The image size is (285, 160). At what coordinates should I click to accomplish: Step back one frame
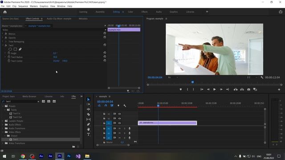pyautogui.click(x=208, y=89)
